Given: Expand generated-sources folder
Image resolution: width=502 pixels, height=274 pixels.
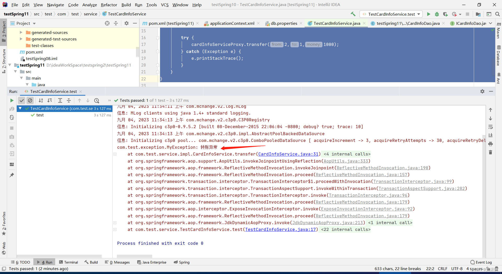Looking at the screenshot, I should (x=21, y=32).
